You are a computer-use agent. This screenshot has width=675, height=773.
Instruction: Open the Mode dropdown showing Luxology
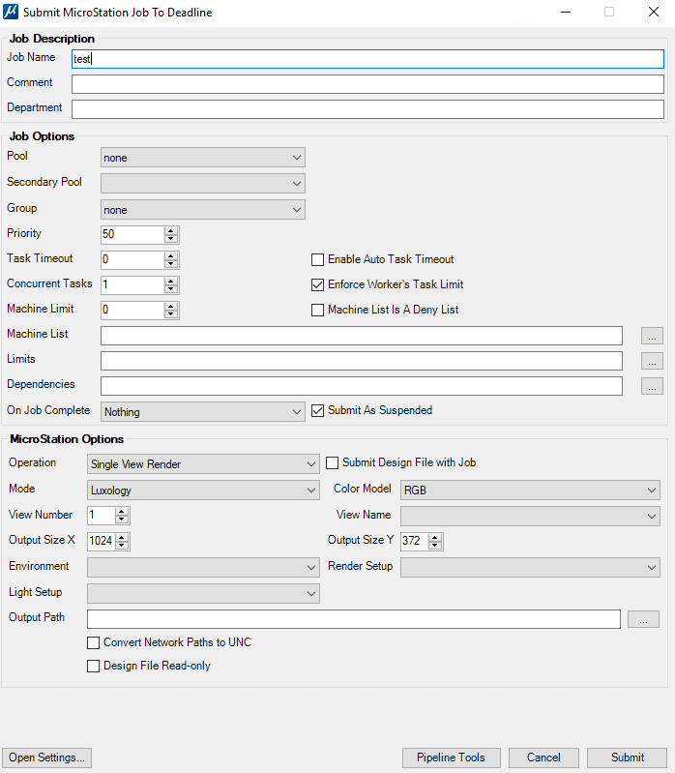click(x=203, y=491)
